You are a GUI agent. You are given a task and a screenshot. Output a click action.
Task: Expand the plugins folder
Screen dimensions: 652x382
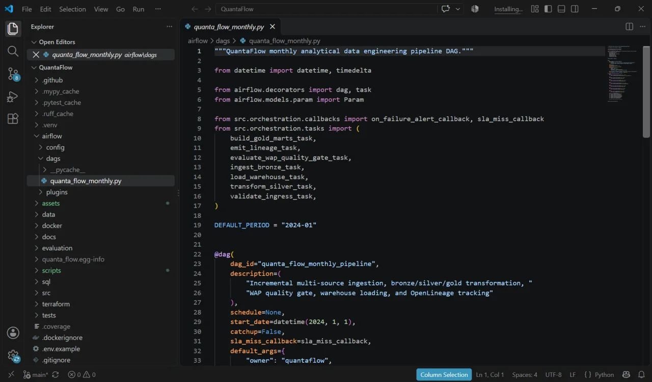click(100, 192)
